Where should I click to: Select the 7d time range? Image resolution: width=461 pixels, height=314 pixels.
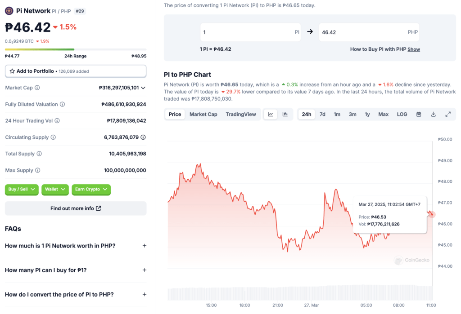tap(322, 114)
